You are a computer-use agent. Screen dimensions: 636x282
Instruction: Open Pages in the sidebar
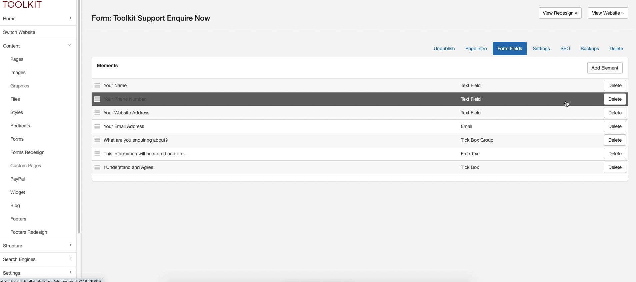(17, 59)
